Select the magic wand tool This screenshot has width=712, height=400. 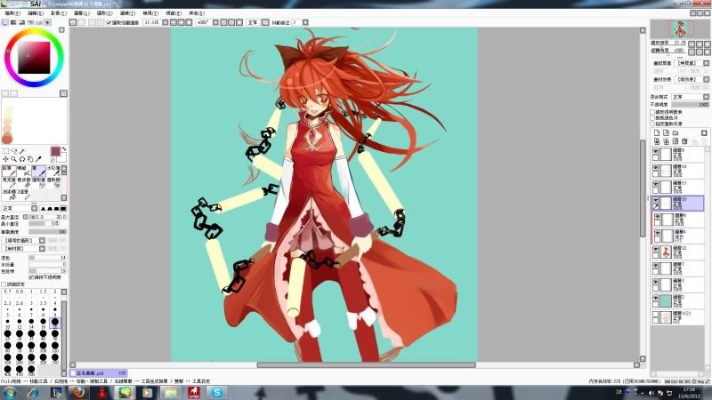[23, 150]
